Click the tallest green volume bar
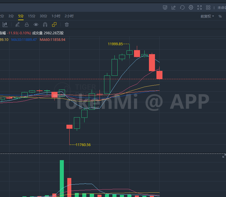 click(62, 178)
